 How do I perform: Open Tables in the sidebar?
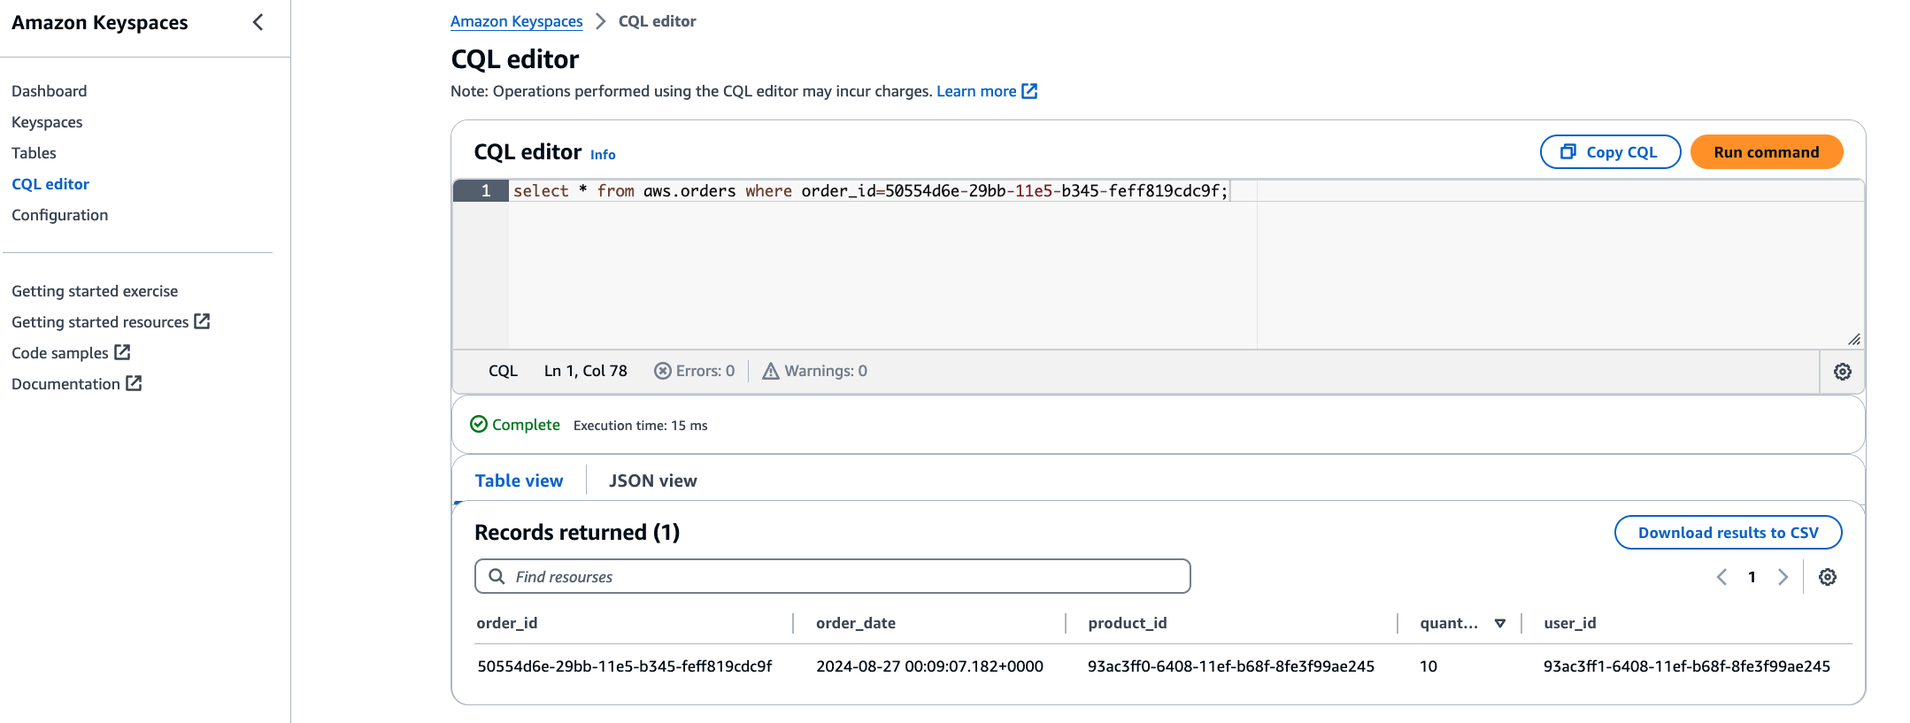[x=34, y=153]
